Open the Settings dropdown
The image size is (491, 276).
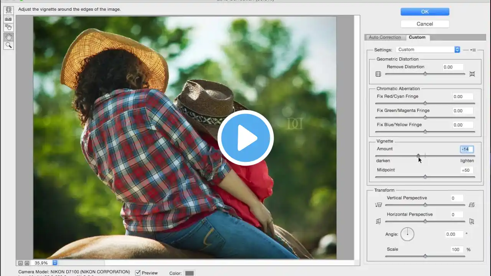click(428, 49)
